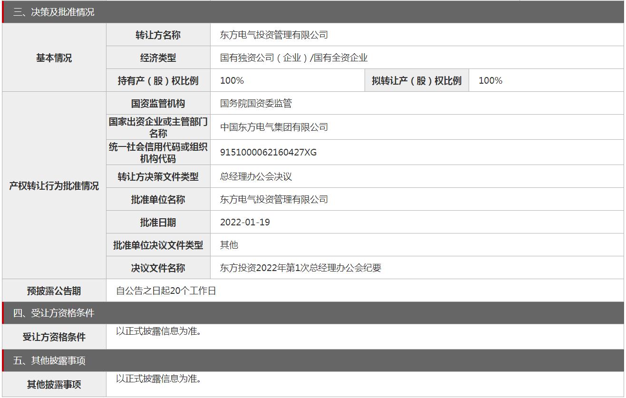Click the 五、其他披露事项 section header

point(49,360)
